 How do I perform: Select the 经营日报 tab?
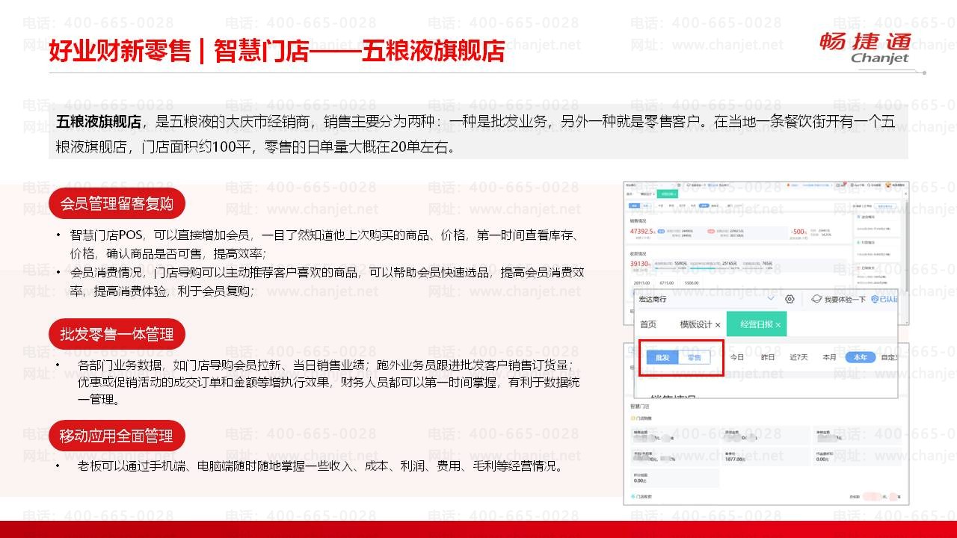coord(756,324)
